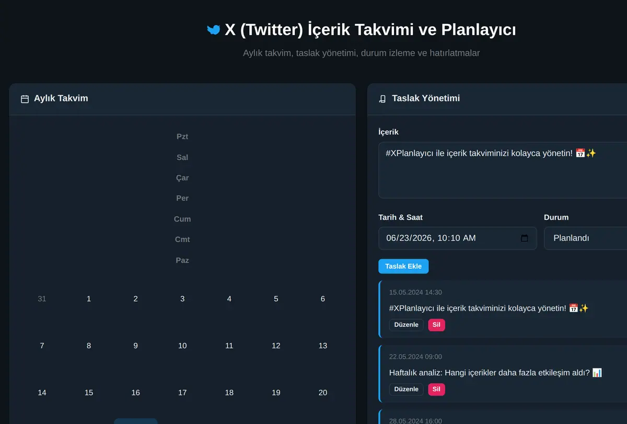This screenshot has height=424, width=627.
Task: Click the notebook icon beside Taslak Yönetimi
Action: [382, 99]
